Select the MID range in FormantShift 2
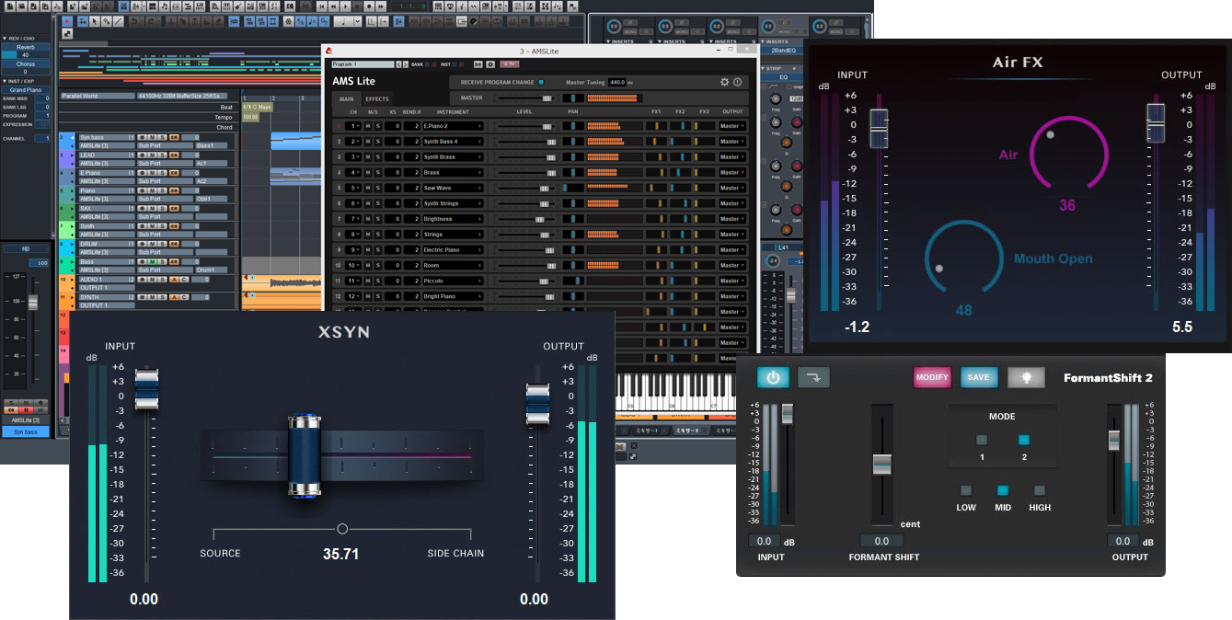The image size is (1232, 620). 1003,490
